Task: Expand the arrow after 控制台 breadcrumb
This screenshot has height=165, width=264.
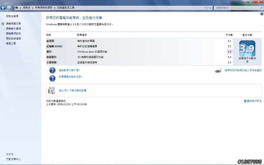Action: [33, 8]
